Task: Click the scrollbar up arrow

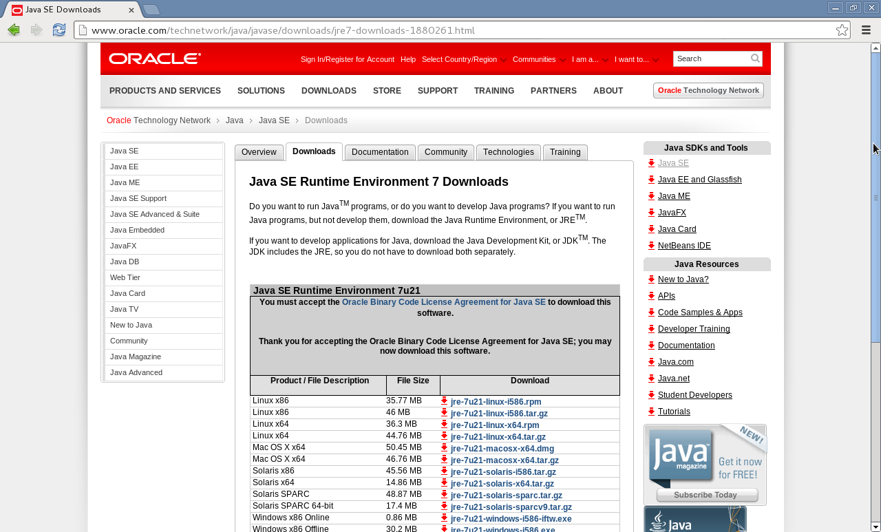Action: point(875,48)
